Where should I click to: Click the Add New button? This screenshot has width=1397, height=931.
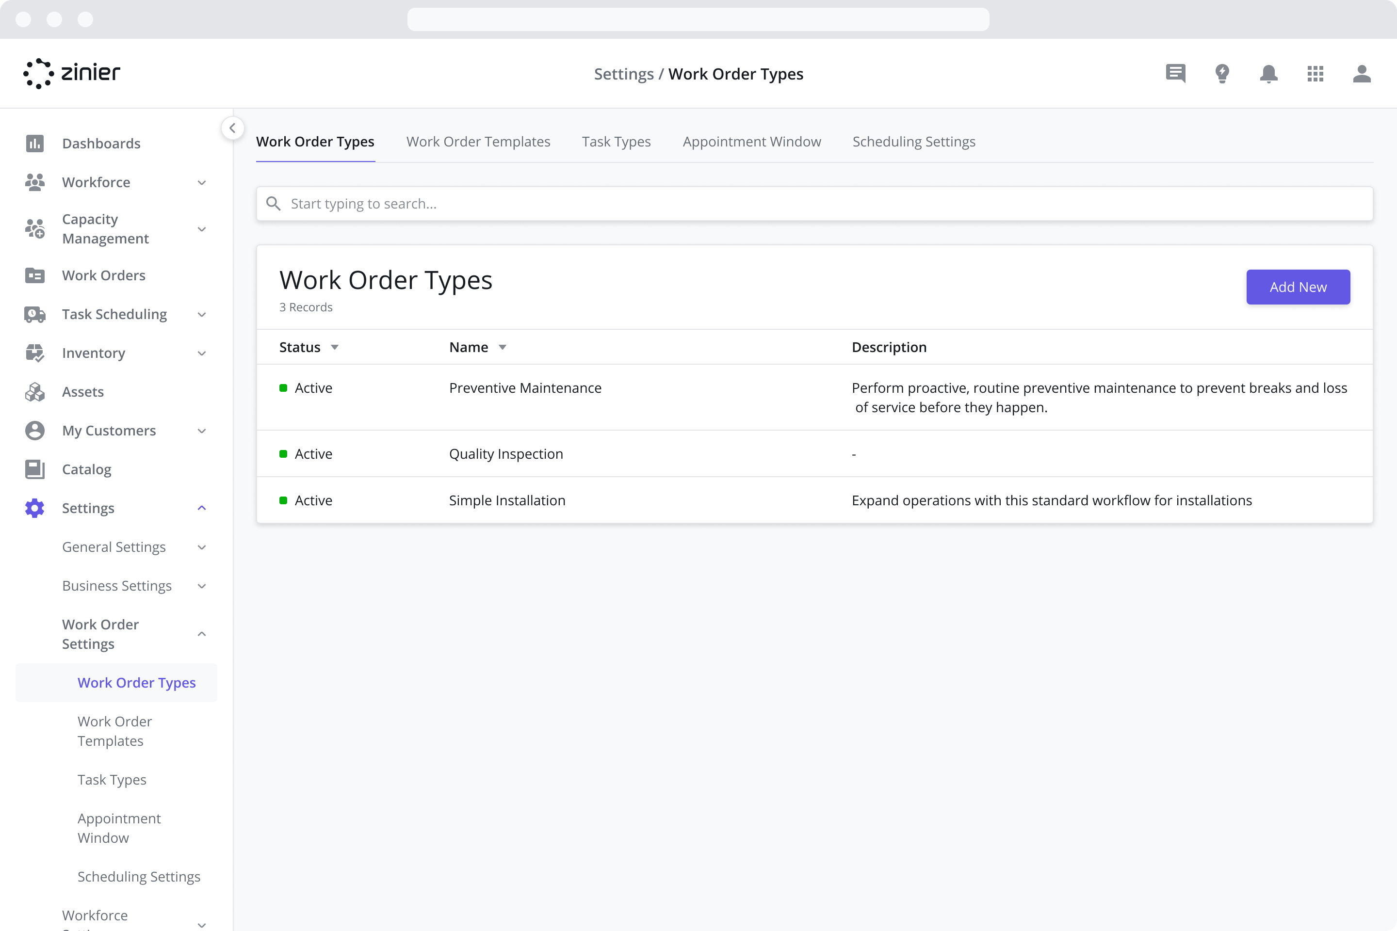1298,287
